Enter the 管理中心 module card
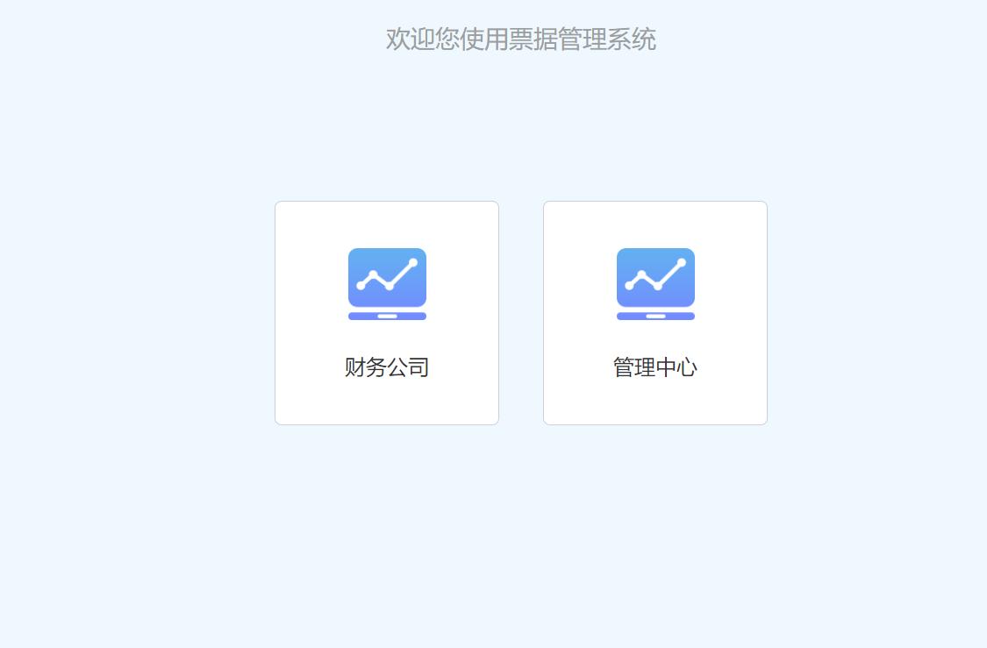This screenshot has height=648, width=987. point(655,313)
